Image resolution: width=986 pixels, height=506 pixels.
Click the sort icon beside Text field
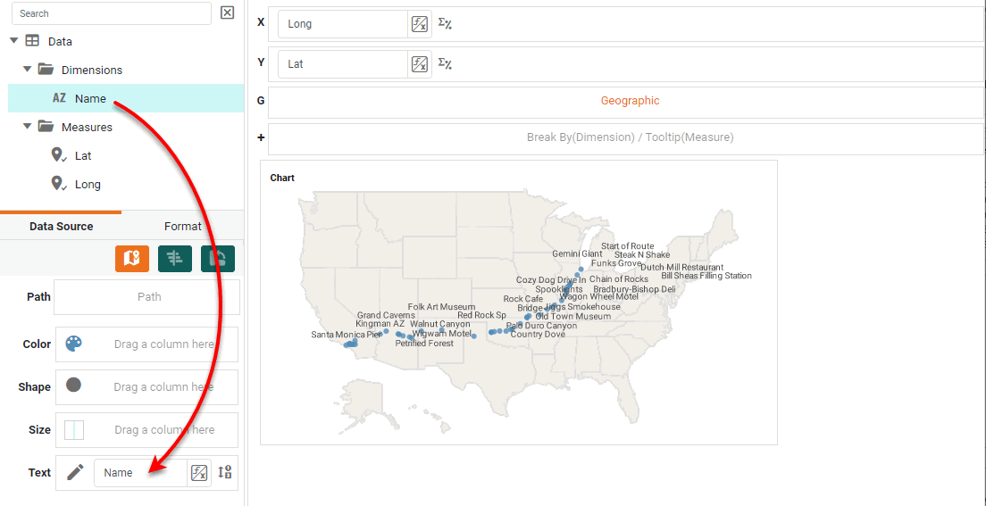[x=225, y=473]
